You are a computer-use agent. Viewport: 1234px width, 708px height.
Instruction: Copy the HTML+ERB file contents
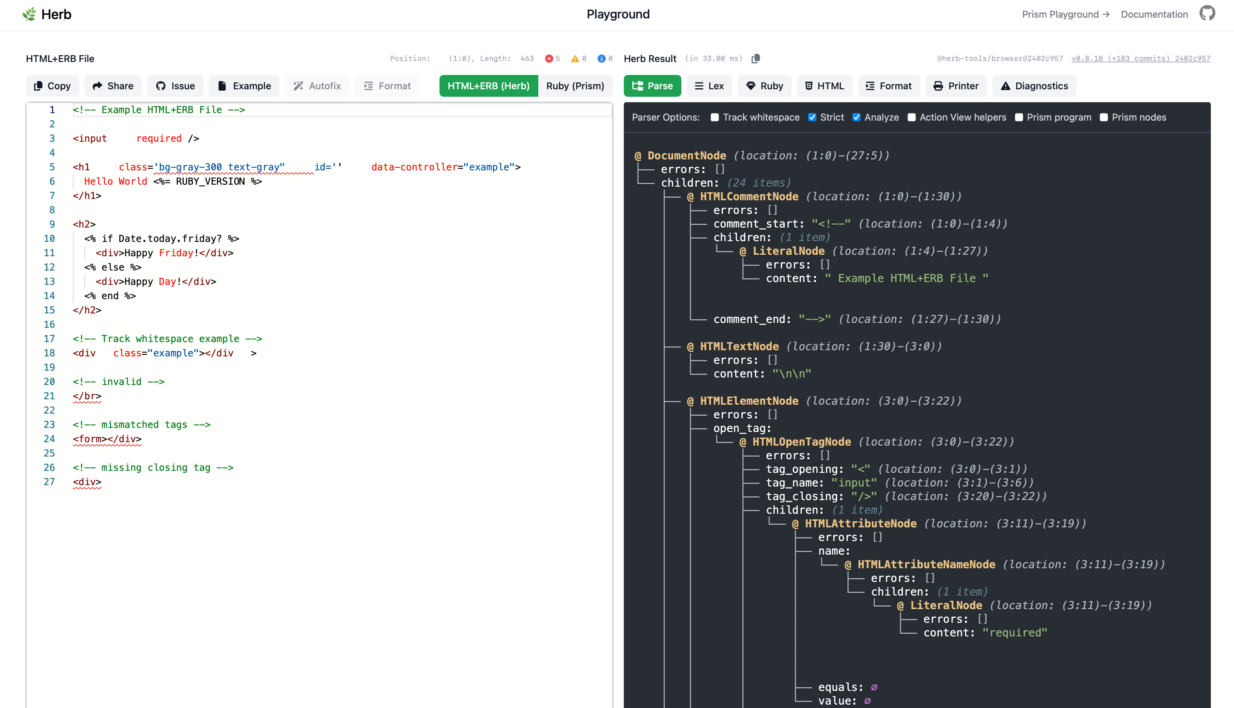coord(52,86)
